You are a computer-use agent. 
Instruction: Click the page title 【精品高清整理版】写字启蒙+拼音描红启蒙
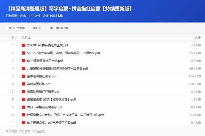69,8
